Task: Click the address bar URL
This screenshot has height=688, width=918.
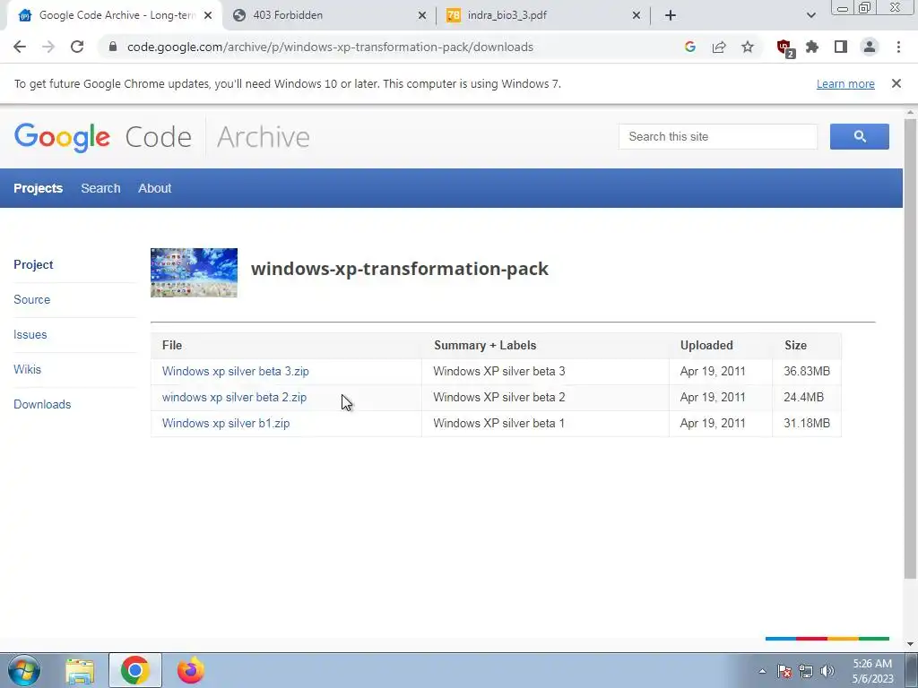Action: (330, 47)
